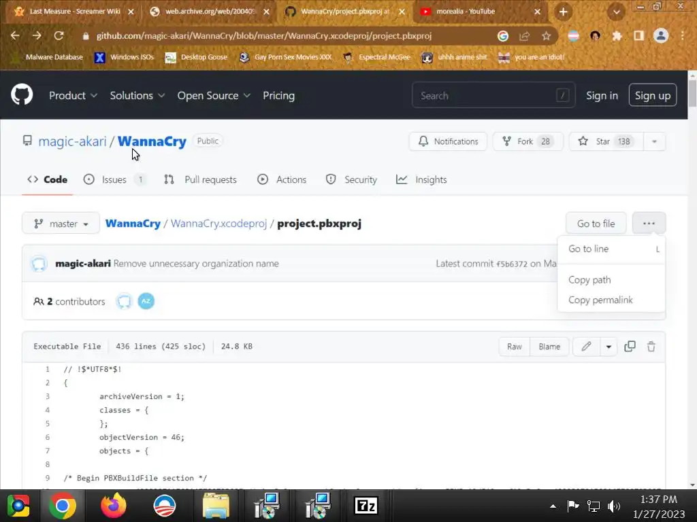Fork the repository
This screenshot has width=697, height=522.
[528, 141]
